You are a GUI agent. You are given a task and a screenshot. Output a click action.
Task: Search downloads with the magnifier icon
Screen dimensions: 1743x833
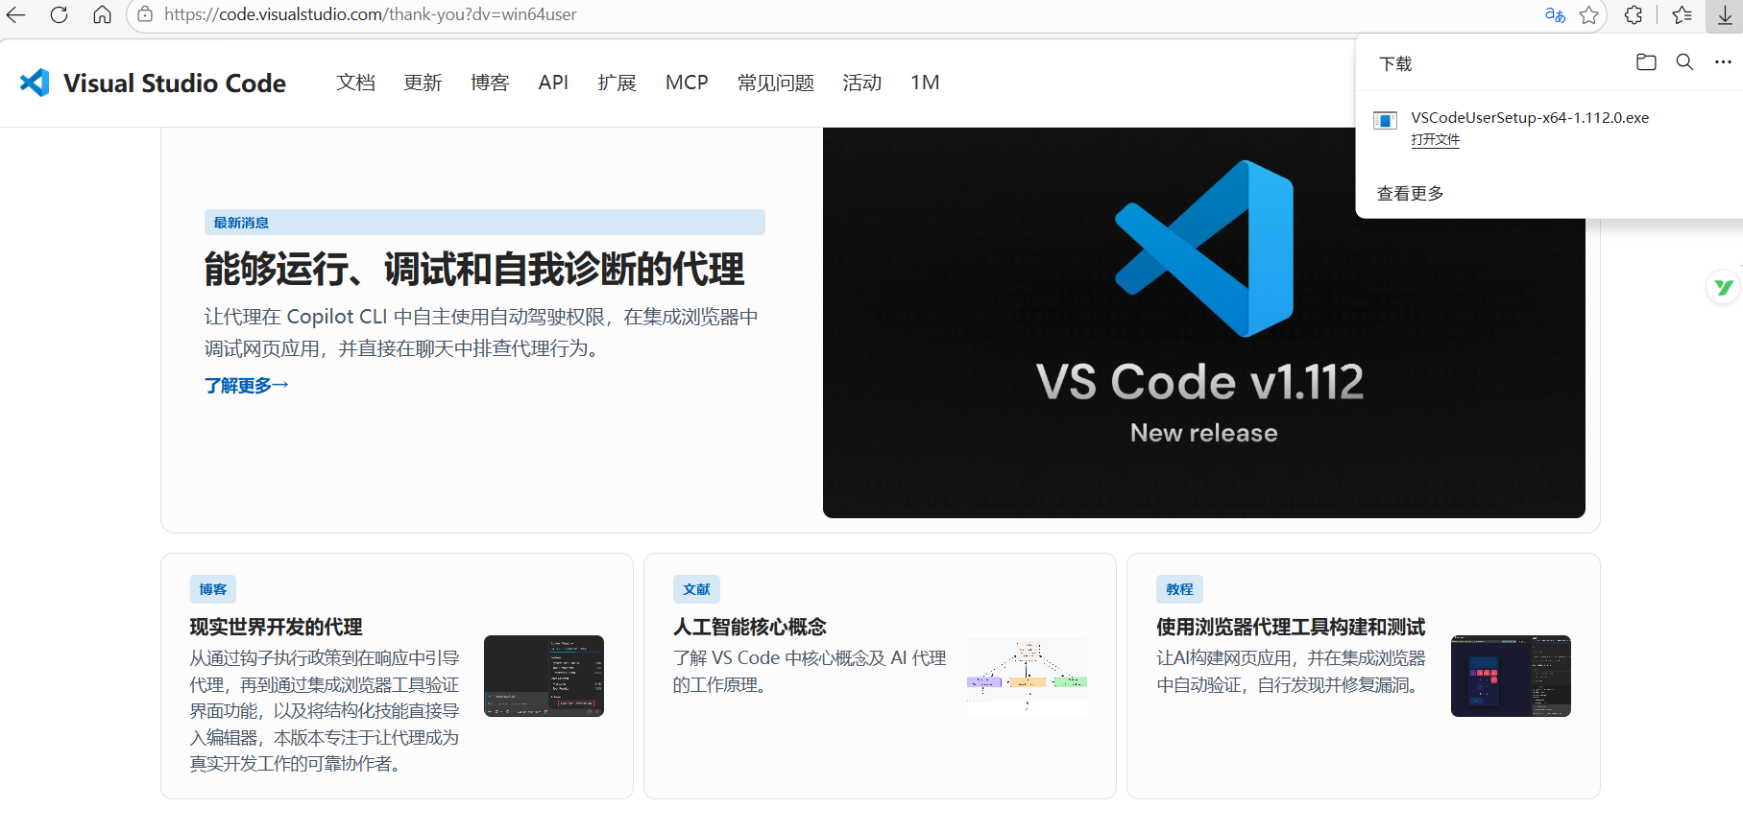tap(1684, 62)
